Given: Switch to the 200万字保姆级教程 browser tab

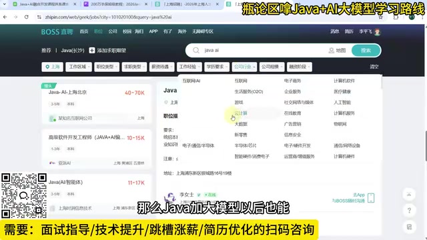Looking at the screenshot, I should coord(115,5).
